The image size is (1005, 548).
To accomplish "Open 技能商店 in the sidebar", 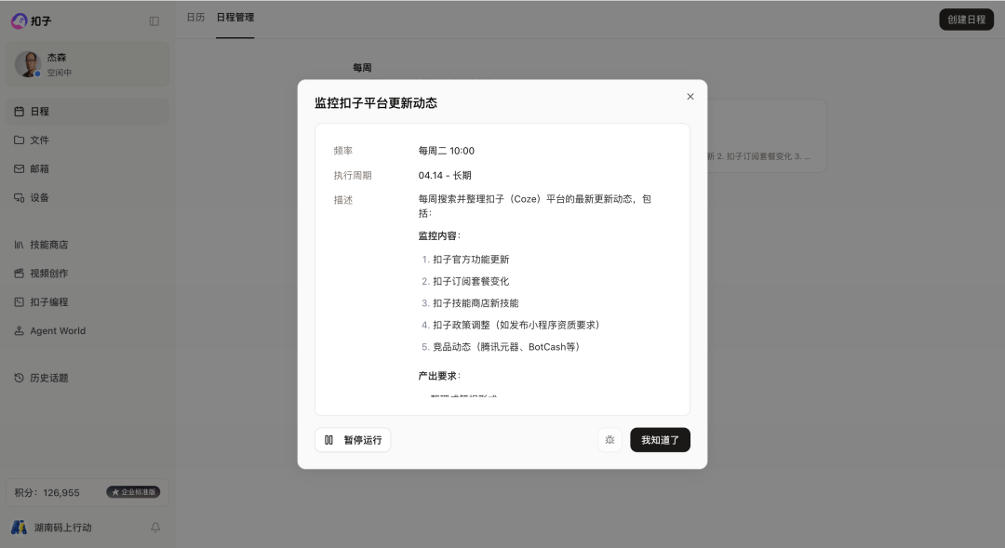I will tap(87, 245).
